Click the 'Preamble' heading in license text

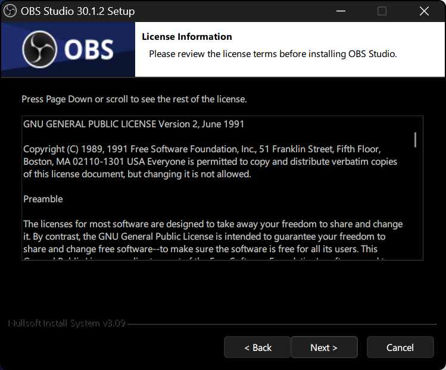point(43,199)
